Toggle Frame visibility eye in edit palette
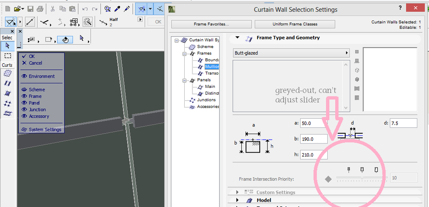This screenshot has width=429, height=207. [24, 96]
